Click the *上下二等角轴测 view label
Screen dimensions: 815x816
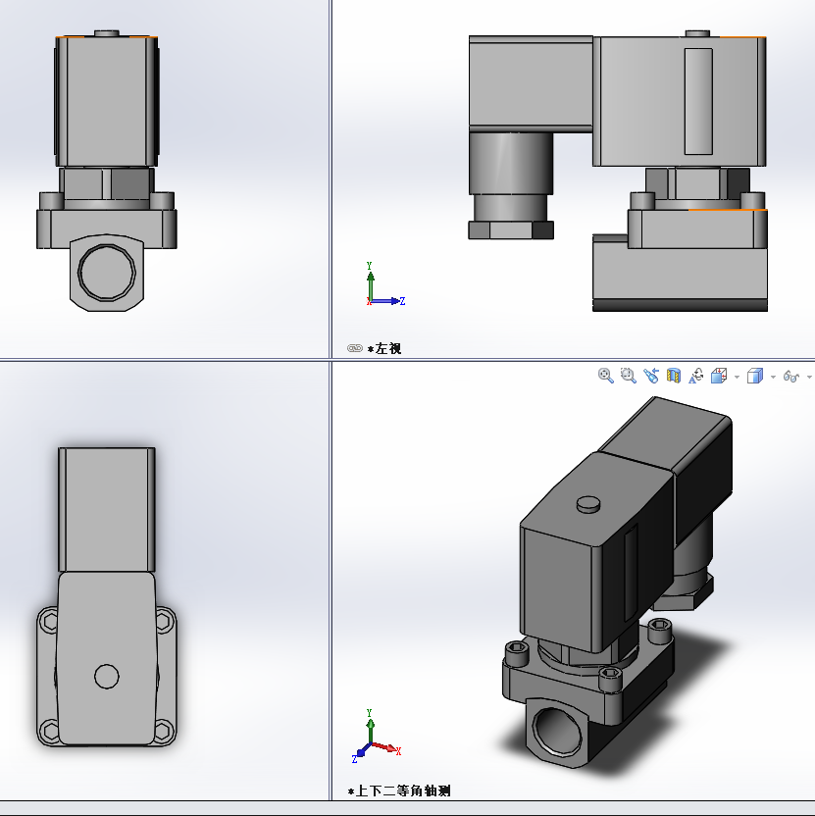(399, 791)
